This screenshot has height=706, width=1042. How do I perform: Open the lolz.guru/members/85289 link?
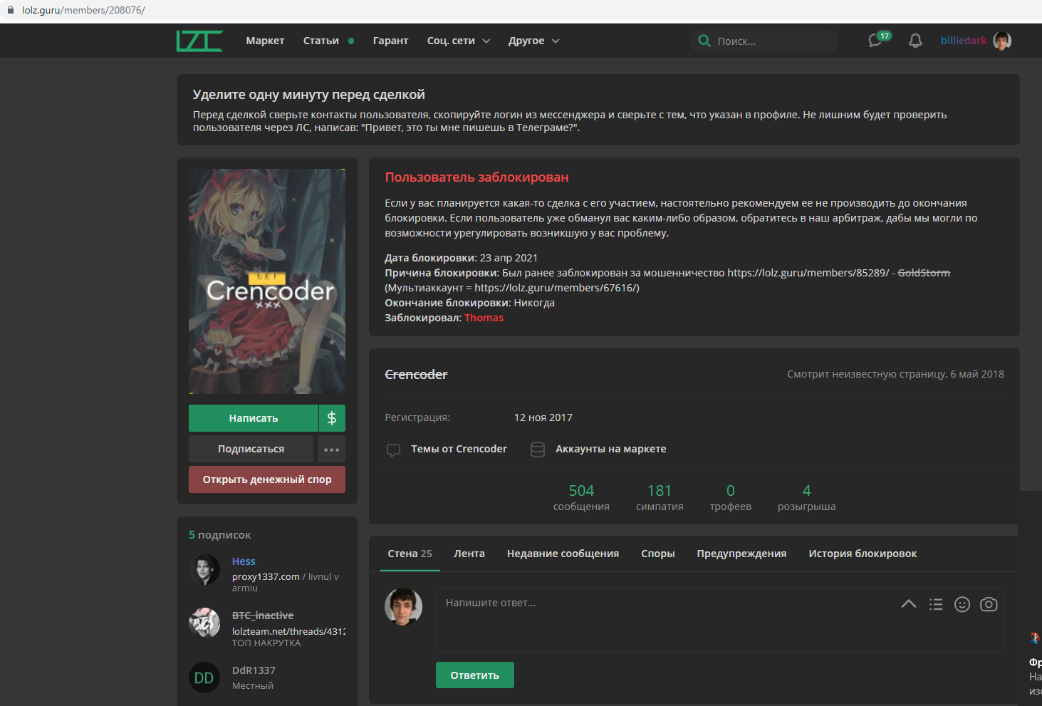click(808, 273)
